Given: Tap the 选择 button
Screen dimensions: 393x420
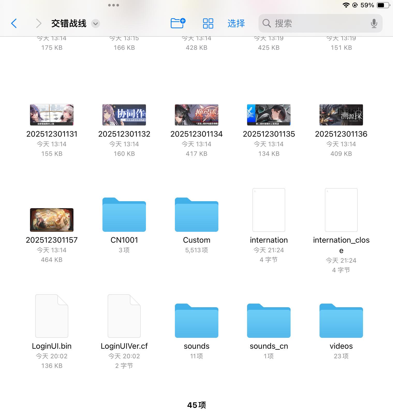Looking at the screenshot, I should click(236, 23).
